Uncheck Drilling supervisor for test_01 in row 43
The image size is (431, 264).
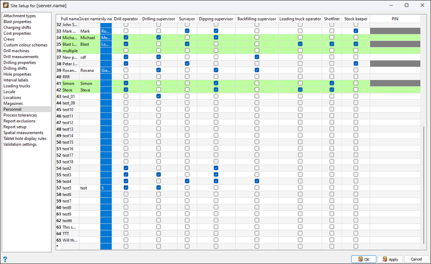pyautogui.click(x=159, y=96)
